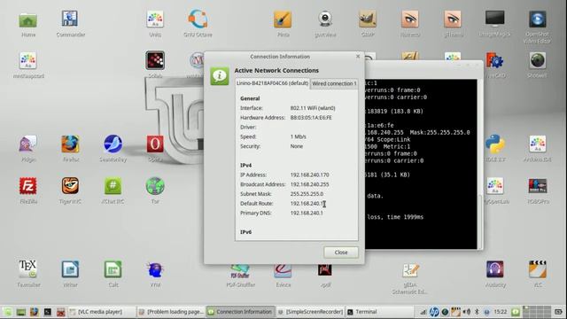567x319 pixels.
Task: Launch the ImageMagick desktop icon
Action: click(494, 19)
